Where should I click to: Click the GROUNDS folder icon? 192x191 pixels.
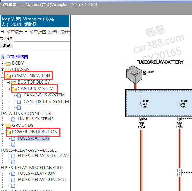point(8,126)
